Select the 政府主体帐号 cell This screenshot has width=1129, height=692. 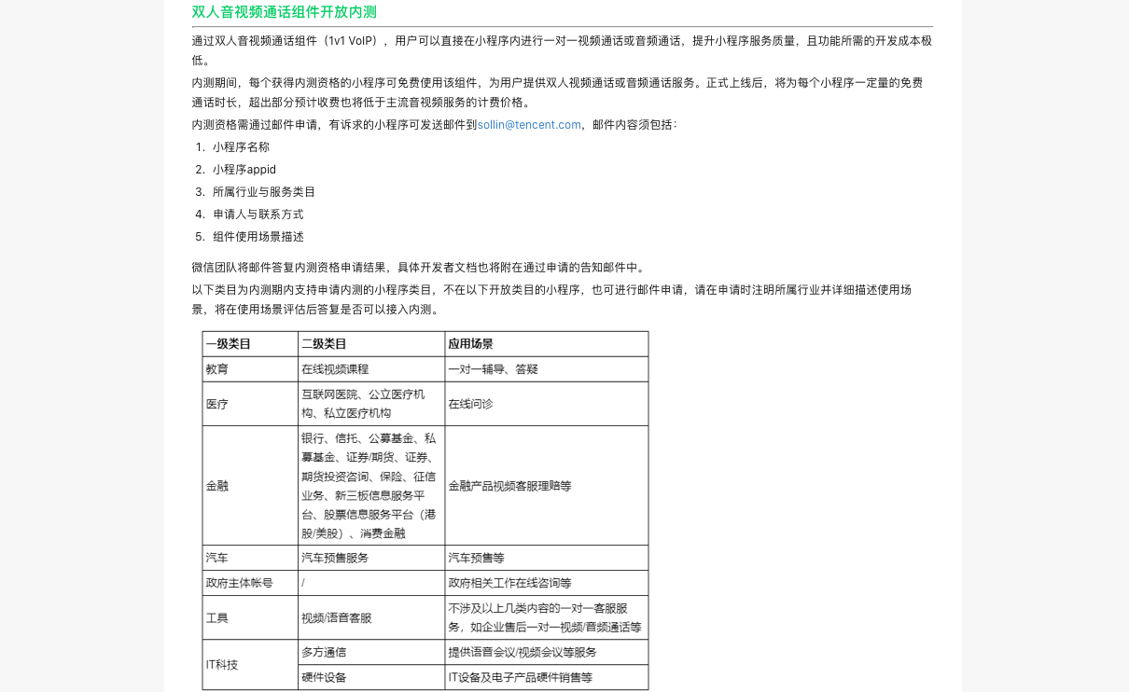coord(250,583)
